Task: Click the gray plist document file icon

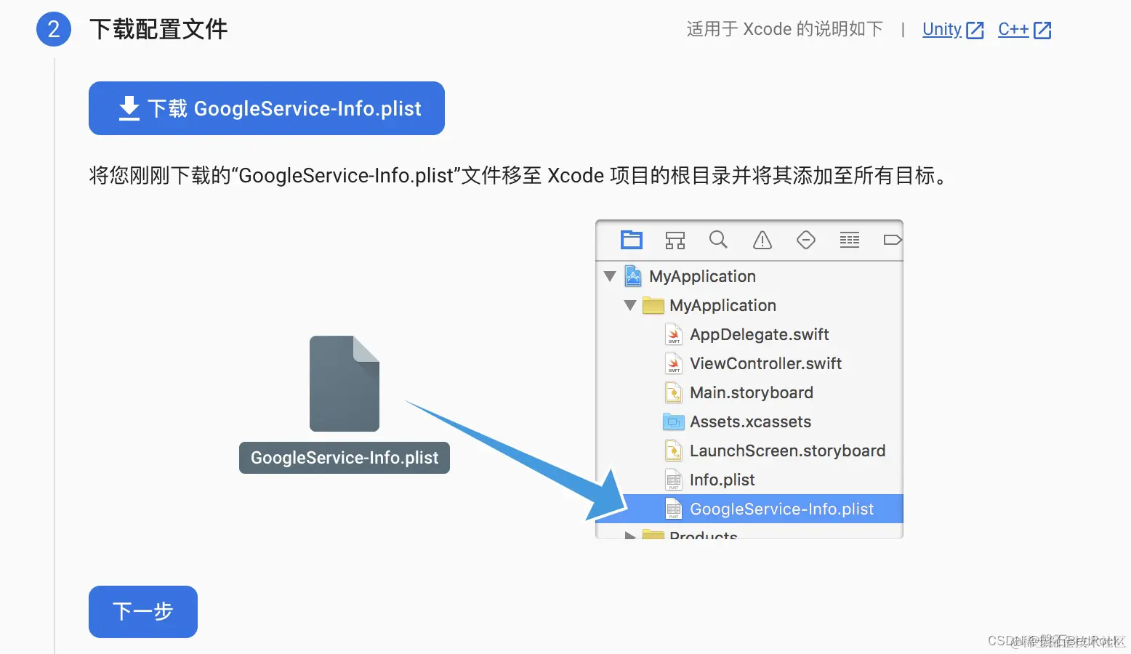Action: pyautogui.click(x=345, y=384)
